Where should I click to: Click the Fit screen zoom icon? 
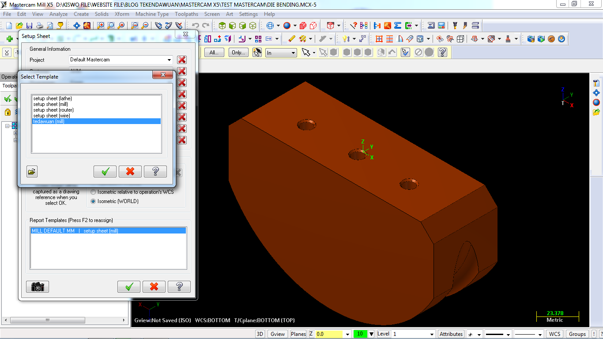point(87,25)
